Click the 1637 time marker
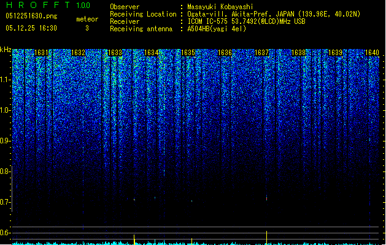Viewport: 386px width, 245px height. 261,53
